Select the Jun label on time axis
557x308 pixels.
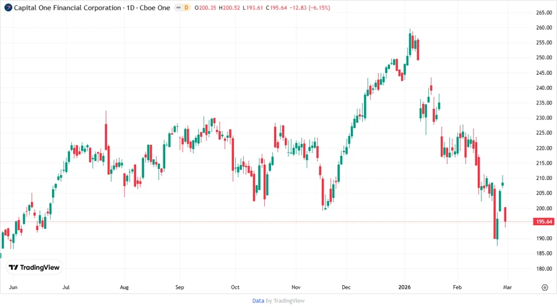point(13,287)
